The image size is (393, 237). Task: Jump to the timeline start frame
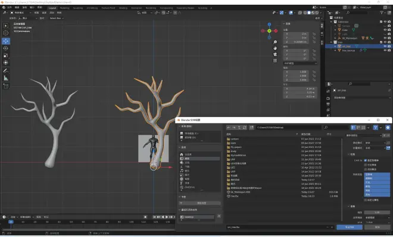pyautogui.click(x=154, y=217)
